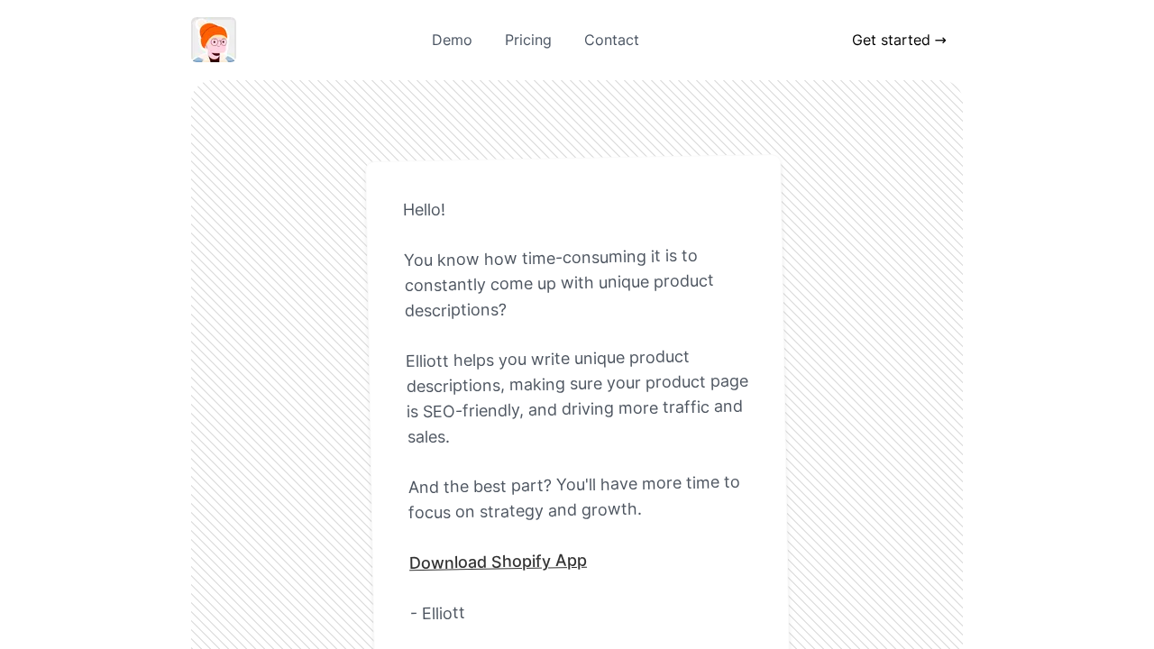The width and height of the screenshot is (1154, 649).
Task: Follow the Download Shopify App link
Action: click(498, 562)
